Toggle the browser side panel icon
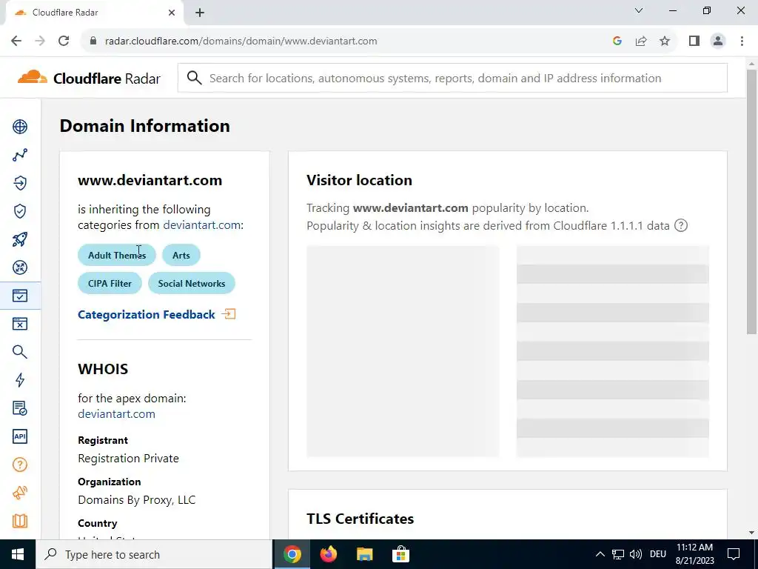The height and width of the screenshot is (569, 758). (x=694, y=41)
